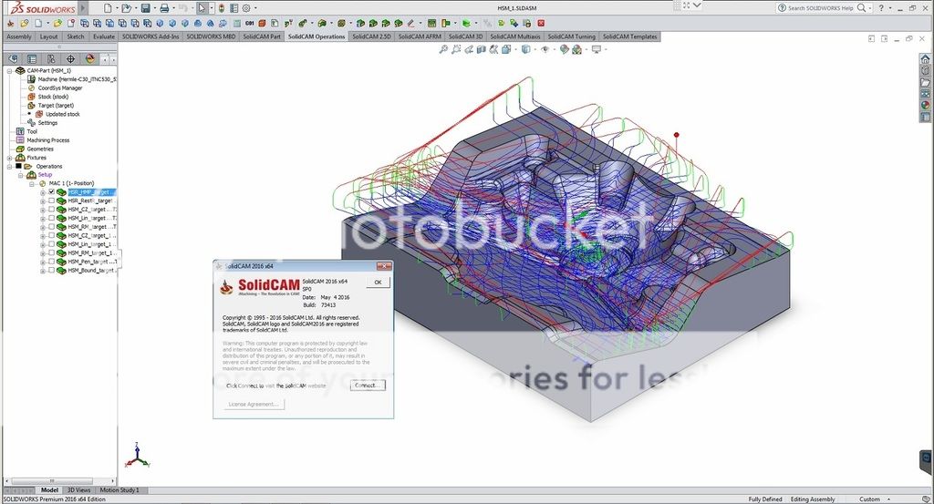This screenshot has width=934, height=504.
Task: Click the Connect... button
Action: pos(367,386)
